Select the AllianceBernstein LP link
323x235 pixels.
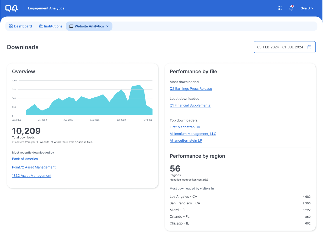[186, 141]
